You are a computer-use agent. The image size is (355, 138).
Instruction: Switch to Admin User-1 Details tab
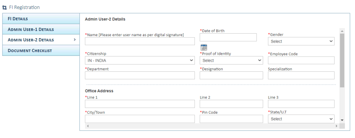pyautogui.click(x=41, y=29)
